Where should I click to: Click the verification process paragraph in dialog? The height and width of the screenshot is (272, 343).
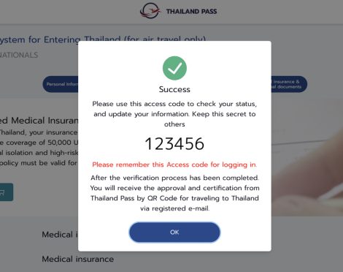coord(174,193)
